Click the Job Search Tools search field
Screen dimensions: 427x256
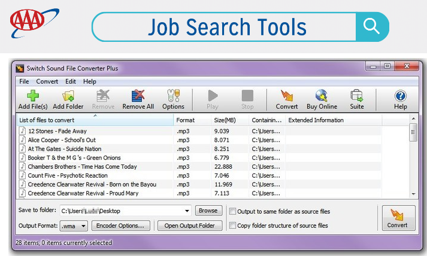(x=225, y=27)
